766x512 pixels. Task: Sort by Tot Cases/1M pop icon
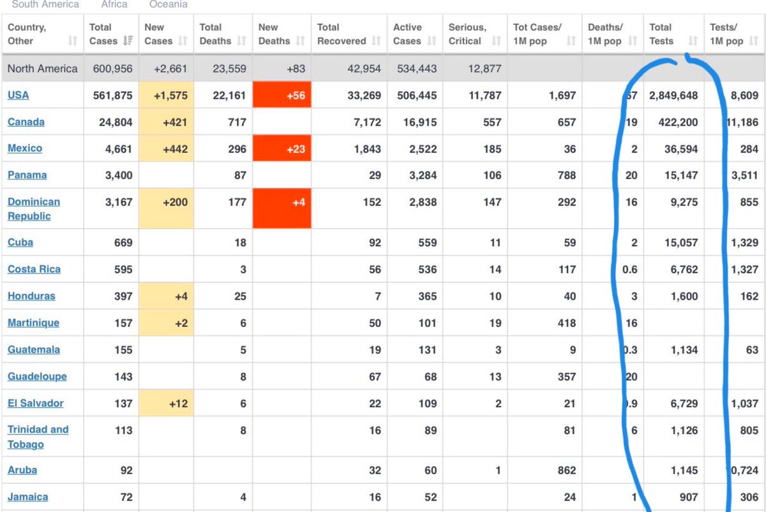coord(571,41)
